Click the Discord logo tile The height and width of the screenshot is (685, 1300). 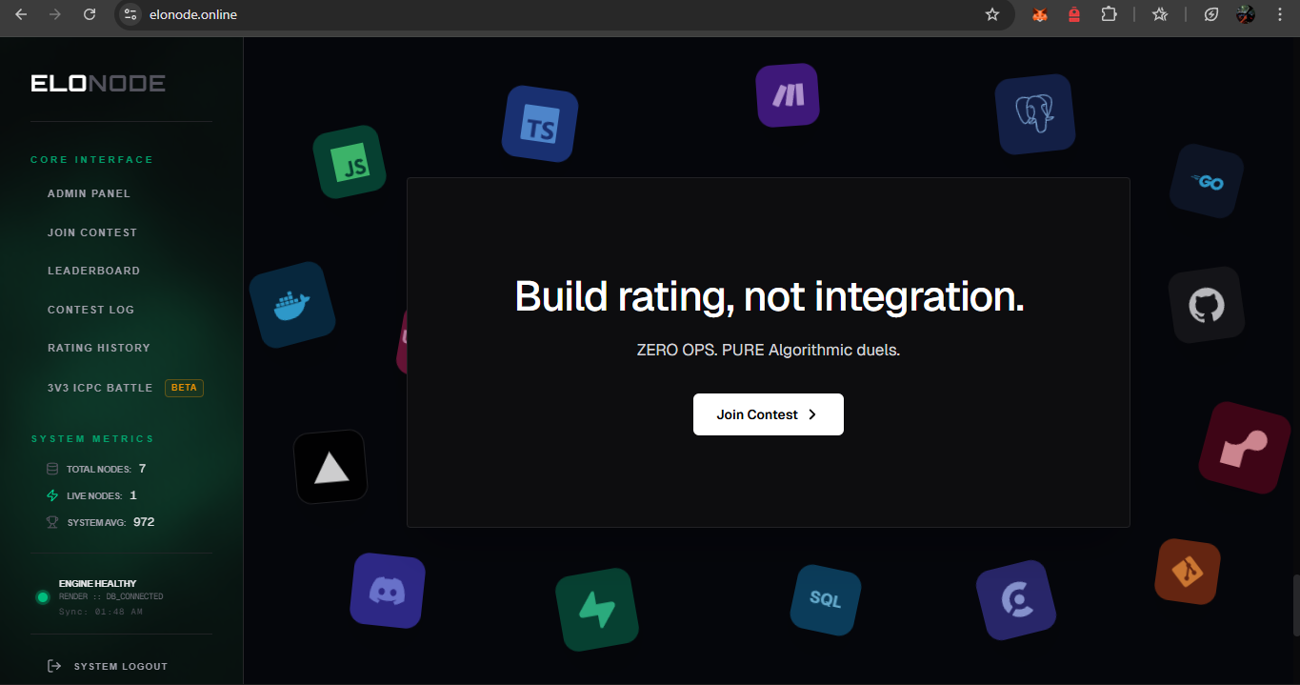click(x=388, y=591)
